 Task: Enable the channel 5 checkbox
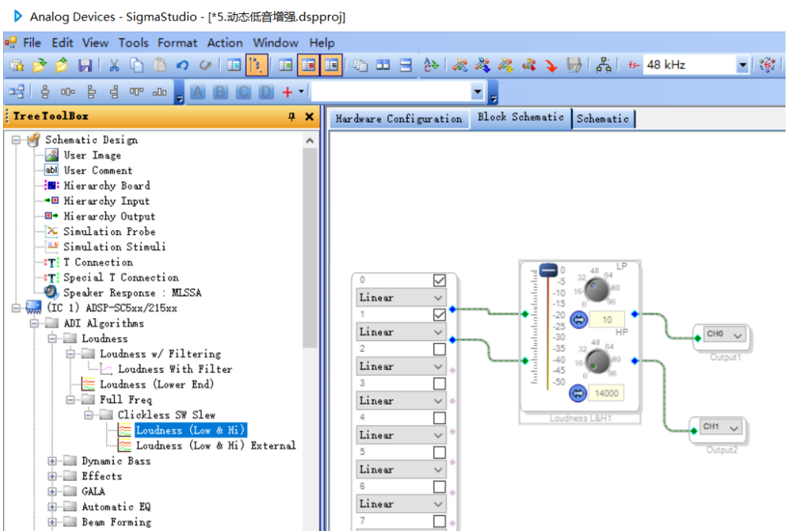(x=439, y=452)
